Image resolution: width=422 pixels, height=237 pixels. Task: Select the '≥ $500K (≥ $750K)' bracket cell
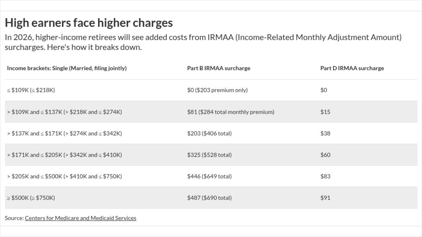[x=31, y=198]
